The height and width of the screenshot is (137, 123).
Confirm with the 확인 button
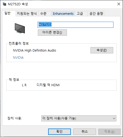[x=60, y=132]
